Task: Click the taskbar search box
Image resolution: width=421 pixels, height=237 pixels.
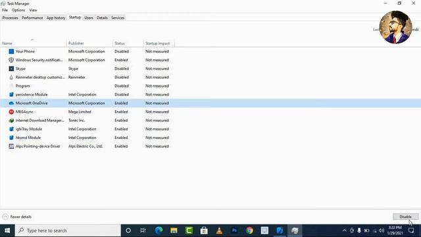Action: 68,230
